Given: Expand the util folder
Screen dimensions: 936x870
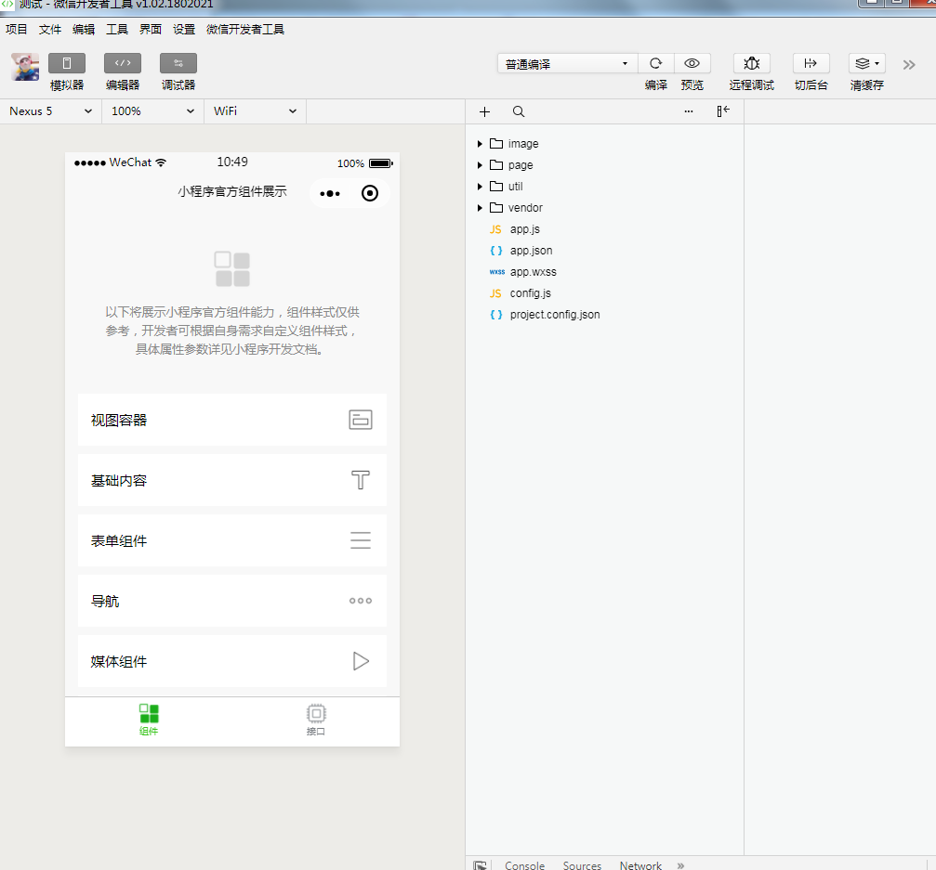Looking at the screenshot, I should 604,187.
